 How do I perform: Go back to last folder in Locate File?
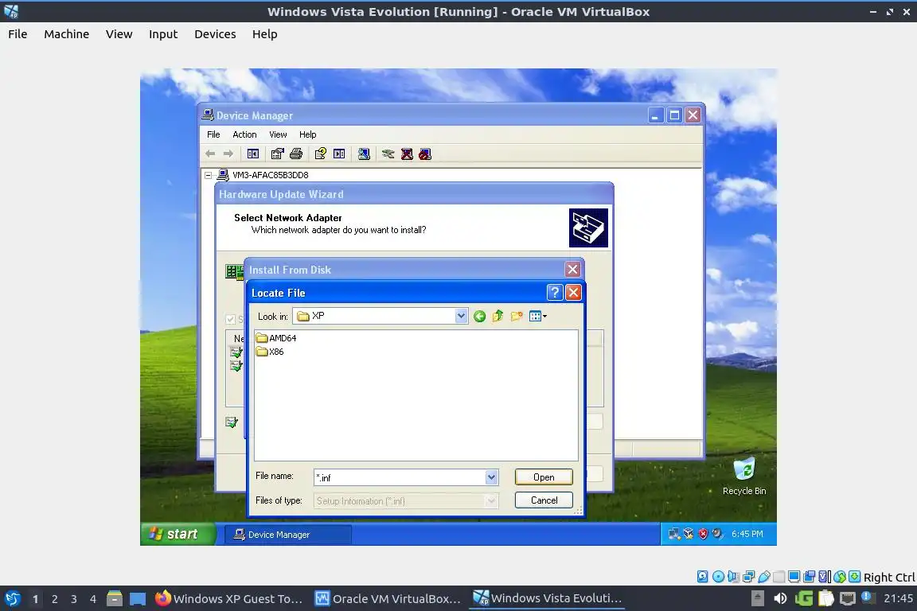click(479, 317)
